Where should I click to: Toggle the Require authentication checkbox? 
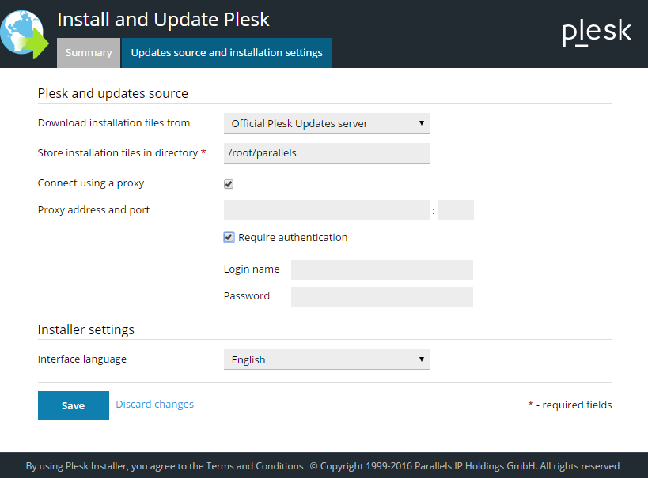[229, 237]
